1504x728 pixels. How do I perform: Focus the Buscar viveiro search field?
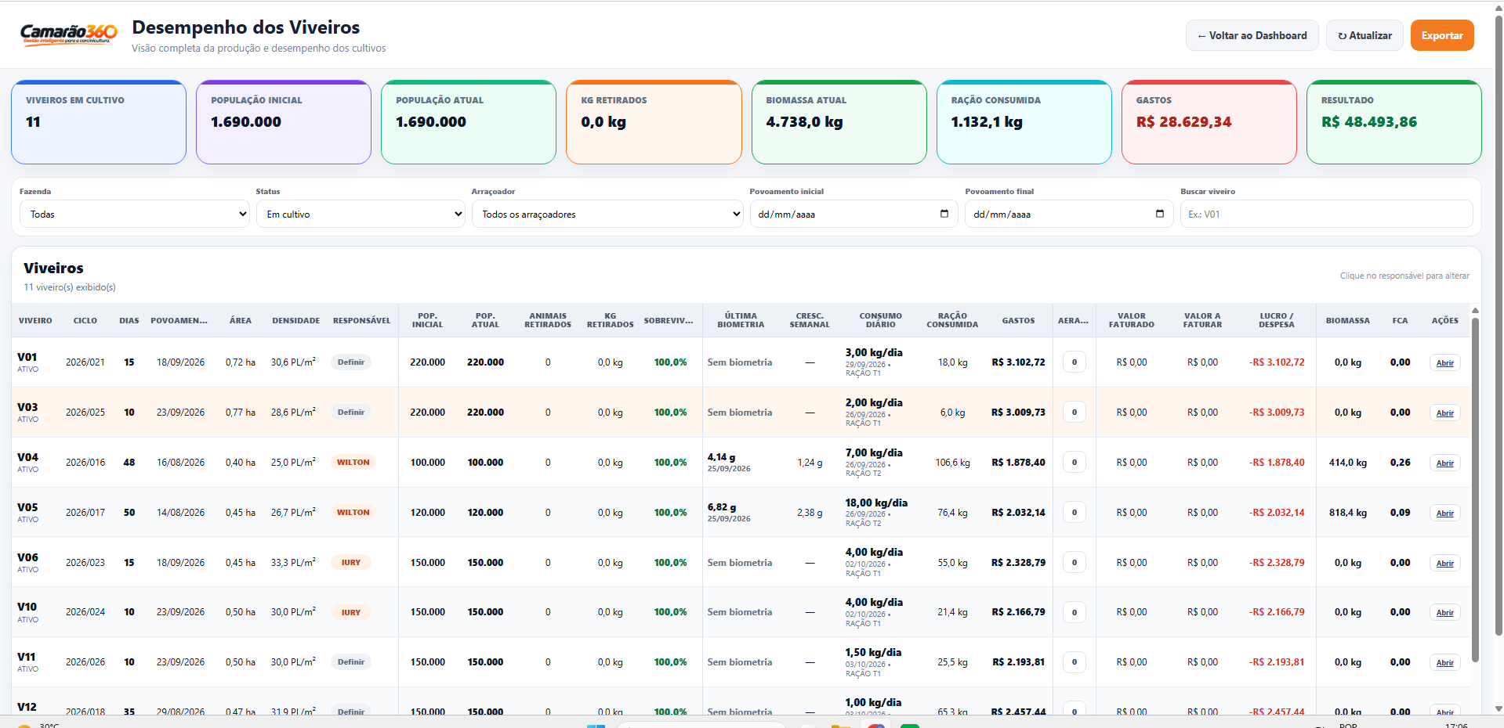(x=1326, y=214)
